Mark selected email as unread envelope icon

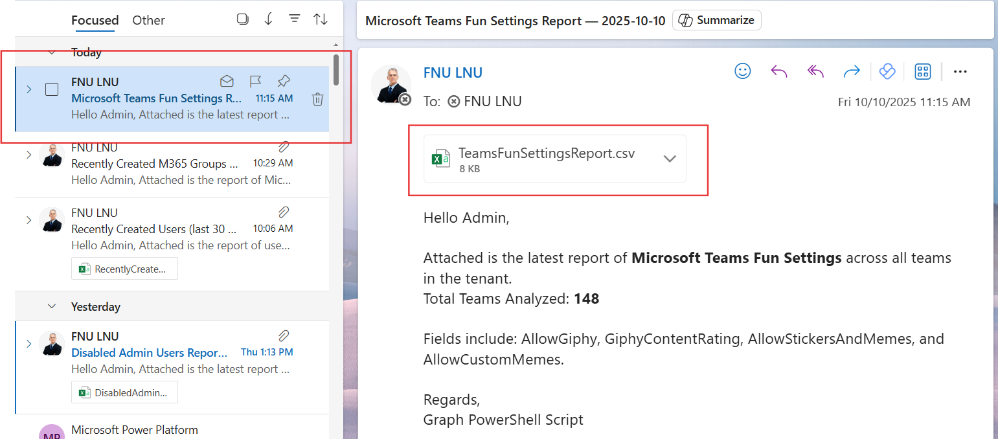pos(227,82)
